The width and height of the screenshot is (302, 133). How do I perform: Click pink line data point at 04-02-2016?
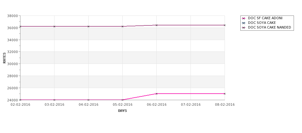pyautogui.click(x=88, y=100)
